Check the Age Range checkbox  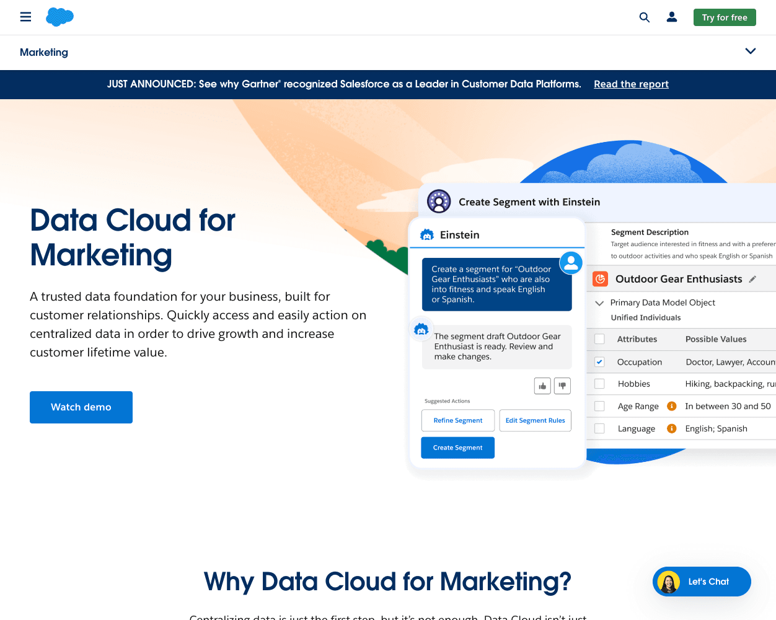point(599,406)
